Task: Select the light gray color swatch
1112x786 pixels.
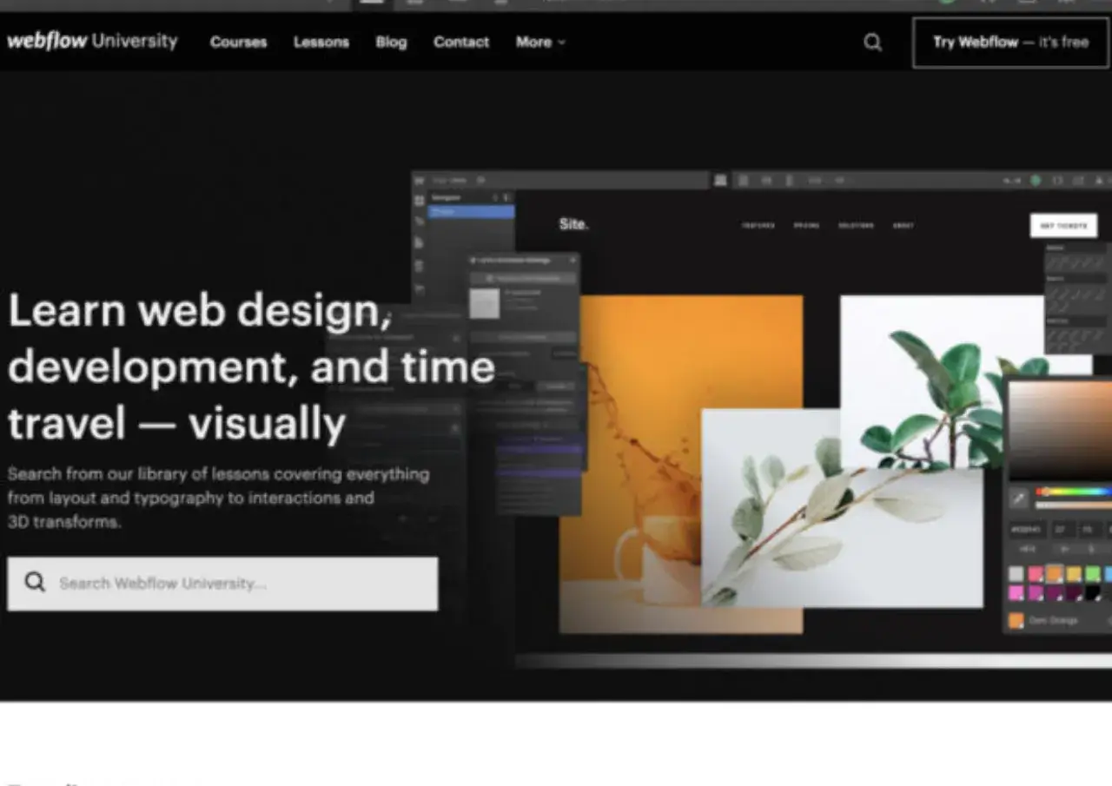Action: (1016, 574)
